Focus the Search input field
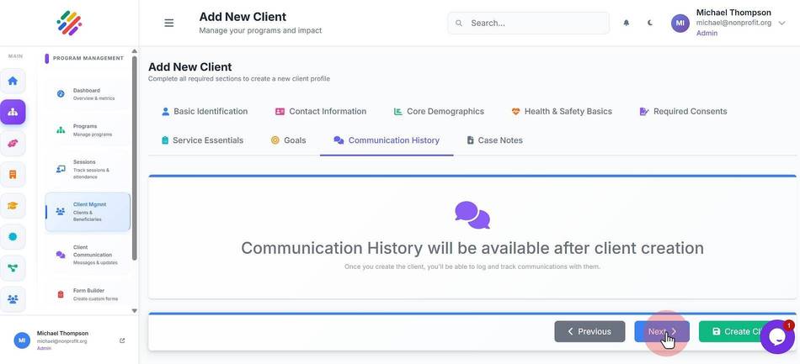Image resolution: width=800 pixels, height=364 pixels. pos(528,24)
